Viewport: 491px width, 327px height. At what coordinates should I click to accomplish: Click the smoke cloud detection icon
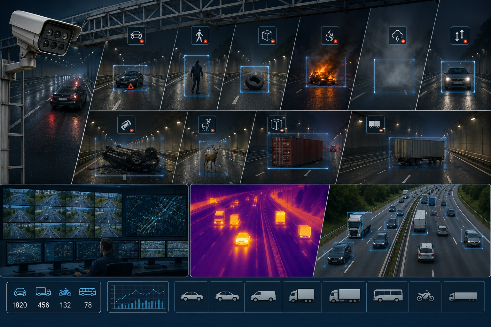(397, 35)
